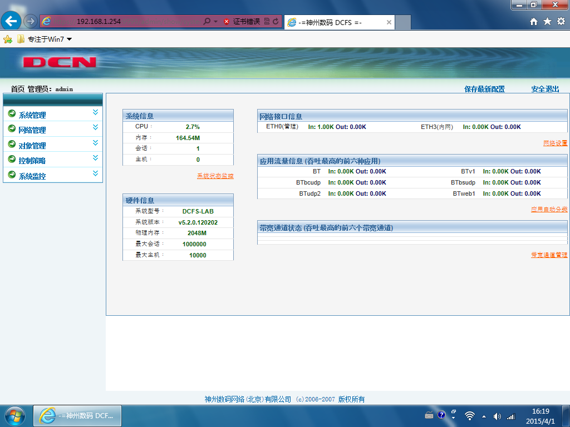This screenshot has width=570, height=427.
Task: Open the Tools gear icon
Action: tap(561, 22)
